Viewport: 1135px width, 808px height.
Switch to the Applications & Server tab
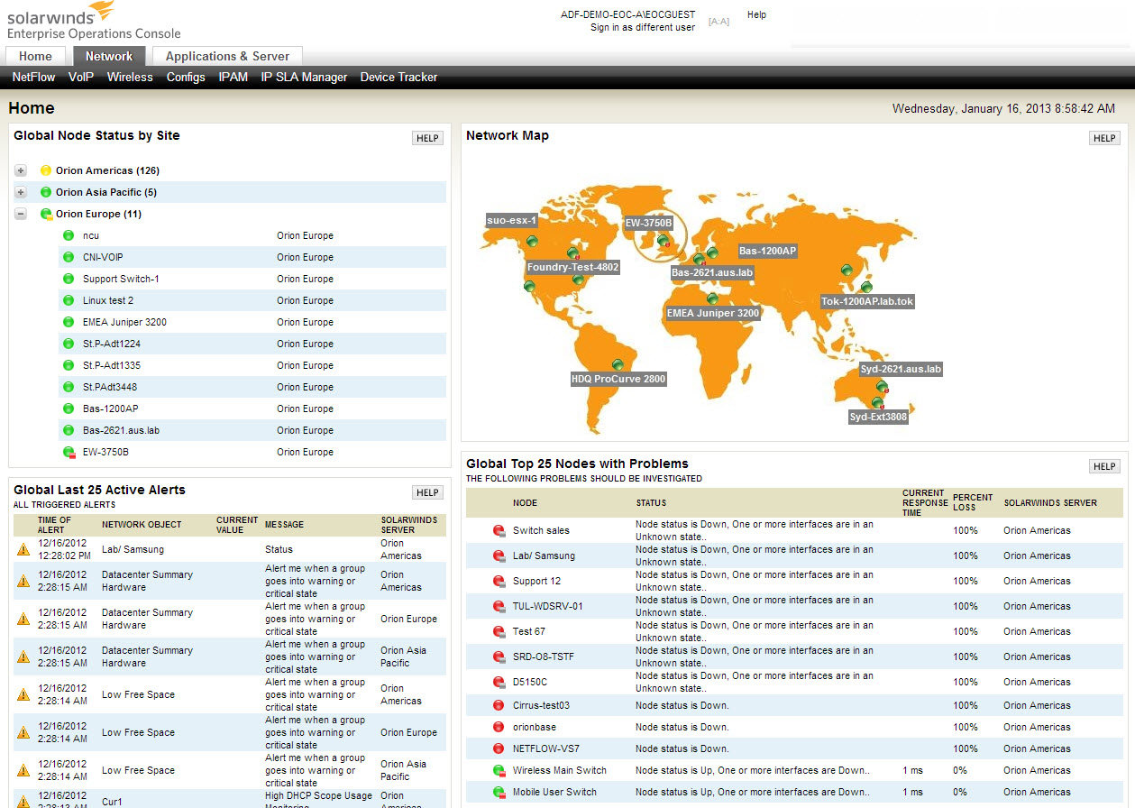pyautogui.click(x=227, y=56)
